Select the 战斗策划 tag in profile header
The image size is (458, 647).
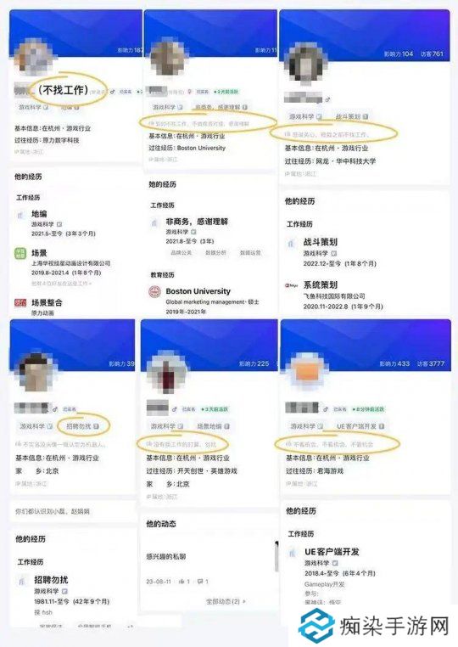[352, 116]
